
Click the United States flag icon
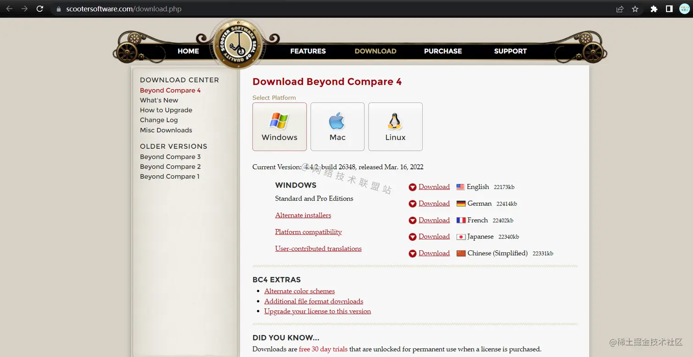coord(460,187)
